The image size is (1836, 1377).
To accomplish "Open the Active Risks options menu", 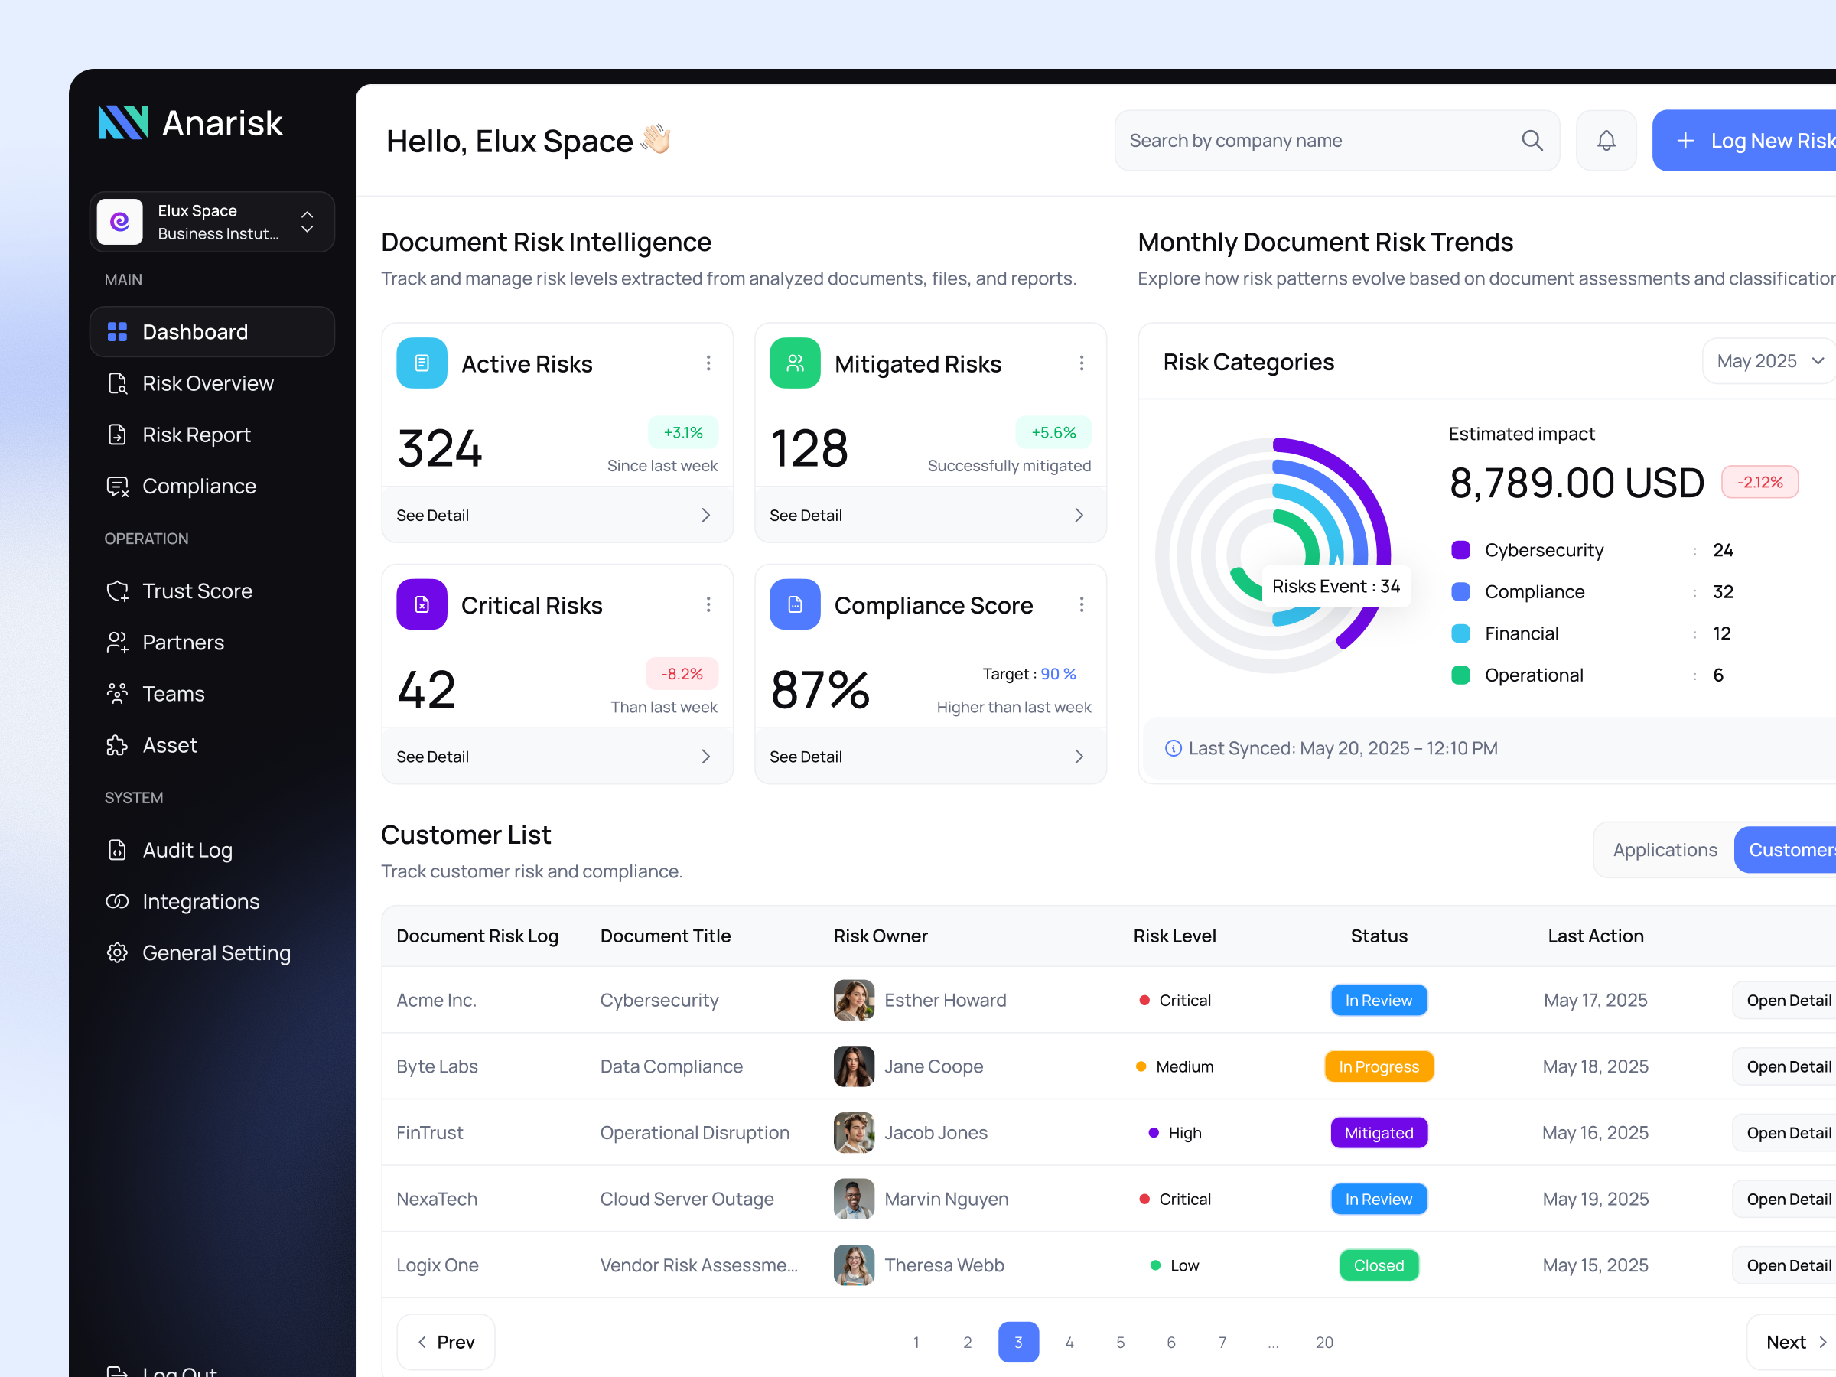I will (708, 363).
